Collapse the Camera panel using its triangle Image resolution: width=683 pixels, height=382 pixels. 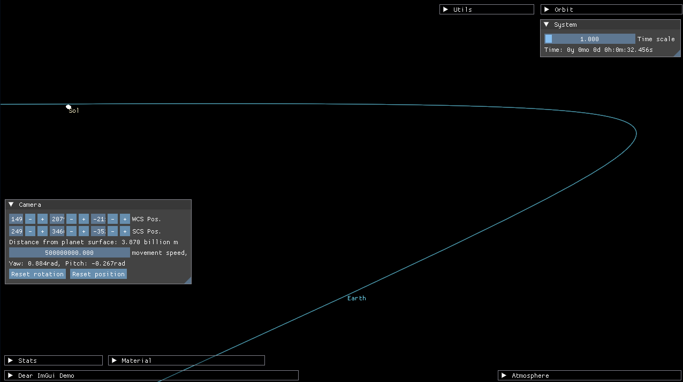click(x=11, y=205)
